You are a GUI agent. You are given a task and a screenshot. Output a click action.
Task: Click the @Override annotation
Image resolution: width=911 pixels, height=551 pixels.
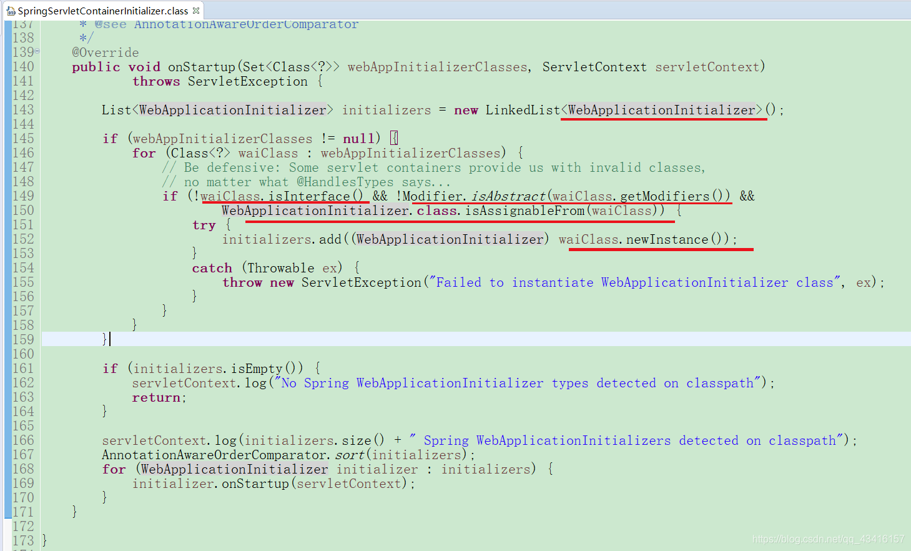tap(106, 52)
